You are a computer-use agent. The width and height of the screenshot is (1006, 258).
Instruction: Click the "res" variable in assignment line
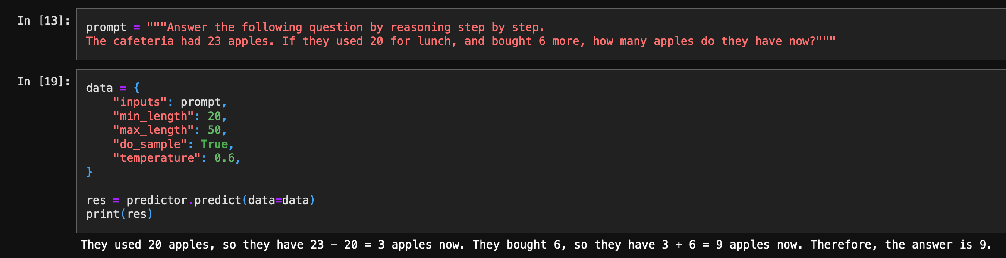coord(96,200)
